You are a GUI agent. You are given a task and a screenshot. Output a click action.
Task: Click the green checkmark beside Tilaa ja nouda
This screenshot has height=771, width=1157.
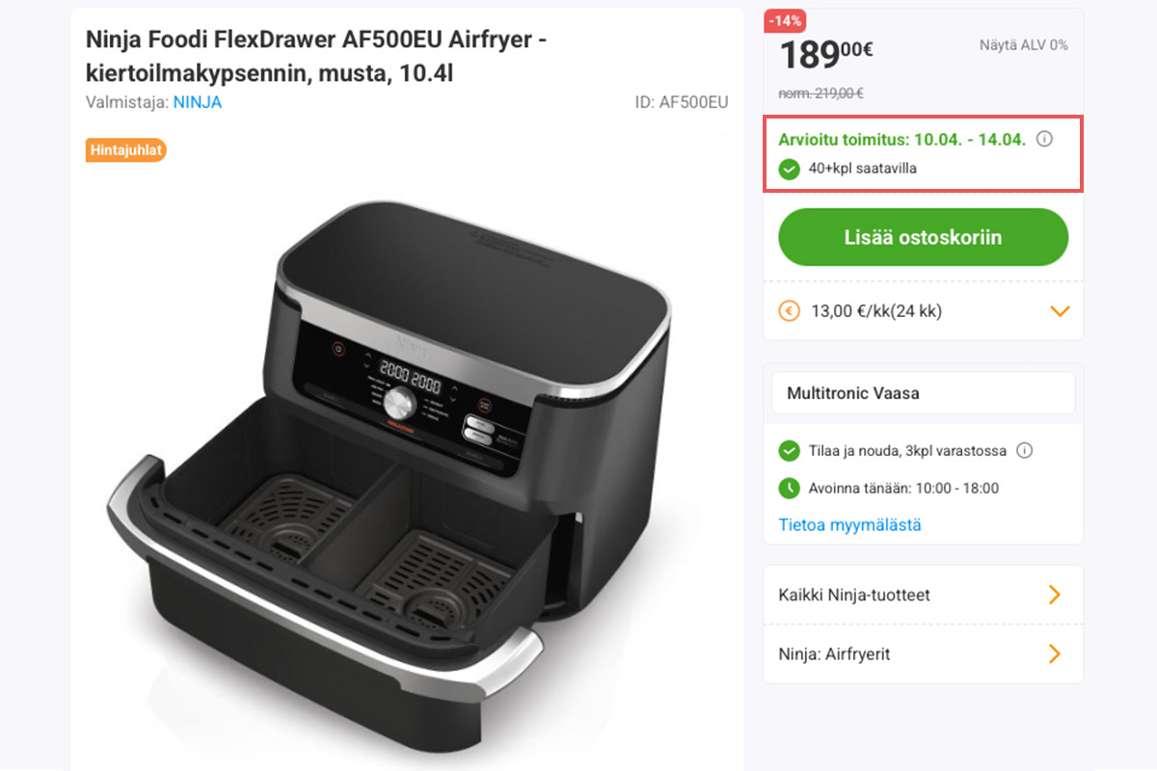tap(790, 450)
